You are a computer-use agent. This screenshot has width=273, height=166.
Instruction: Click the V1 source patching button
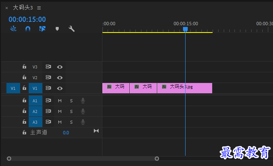click(x=13, y=88)
